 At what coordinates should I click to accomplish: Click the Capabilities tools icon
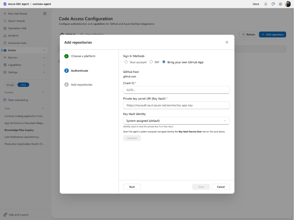5,65
